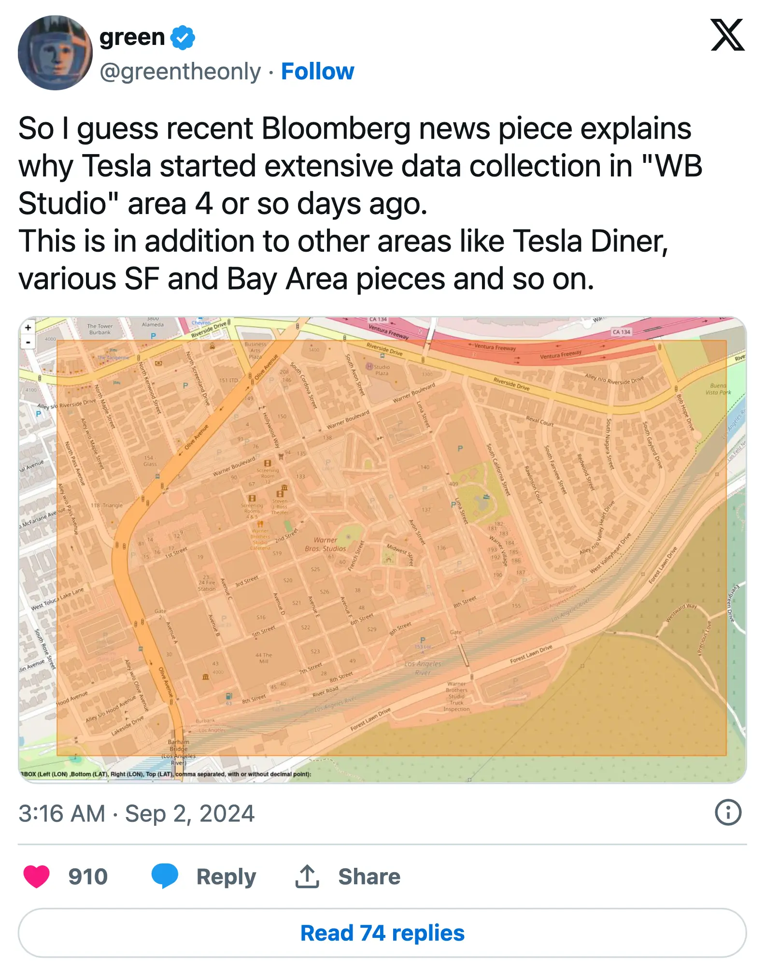Image resolution: width=765 pixels, height=977 pixels.
Task: Click the blue reply bubble icon
Action: (165, 876)
